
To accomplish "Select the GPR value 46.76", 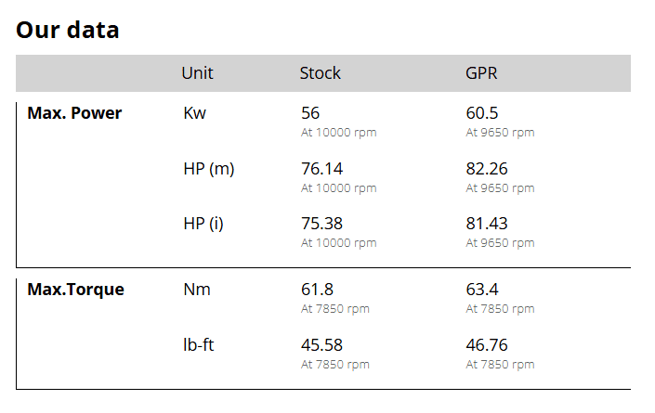I will (x=487, y=345).
